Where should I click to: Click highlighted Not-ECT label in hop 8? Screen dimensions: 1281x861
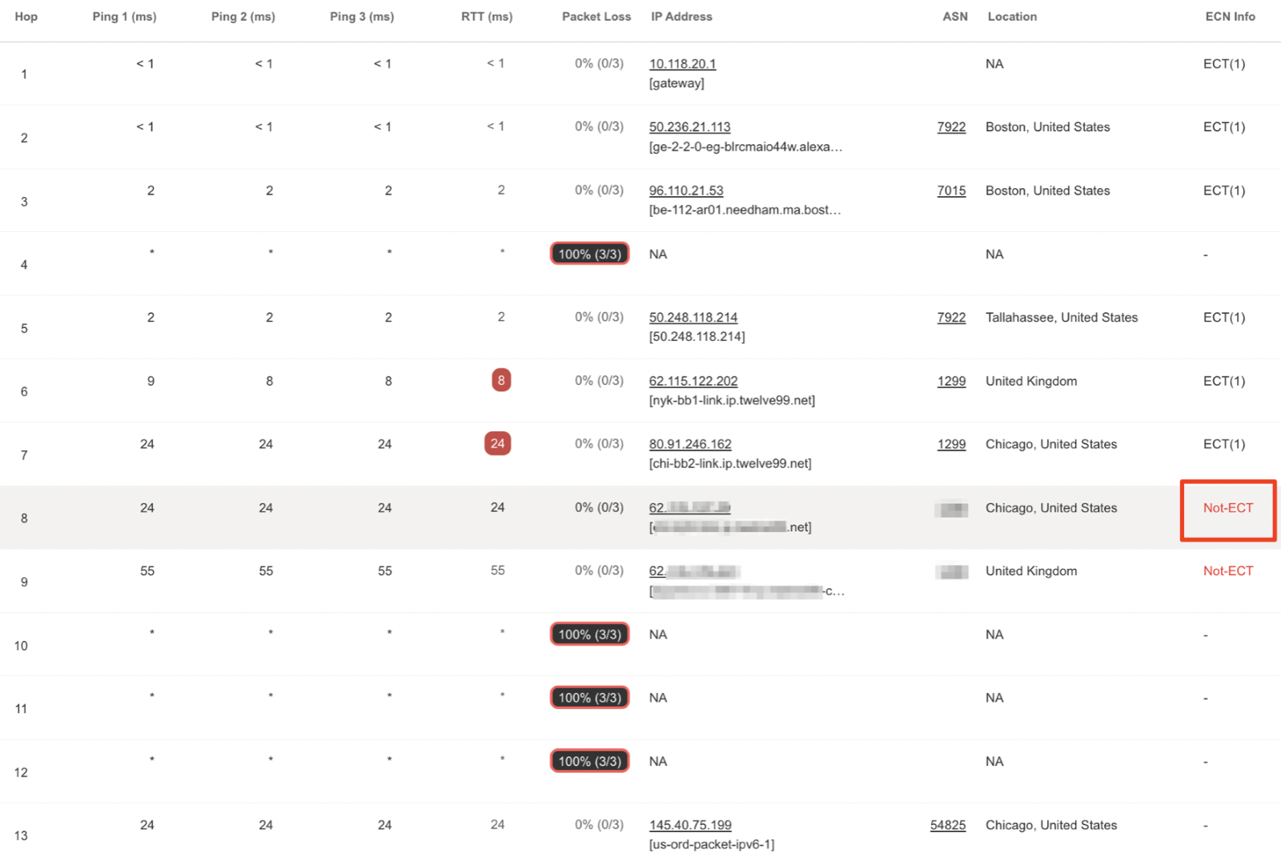point(1228,508)
